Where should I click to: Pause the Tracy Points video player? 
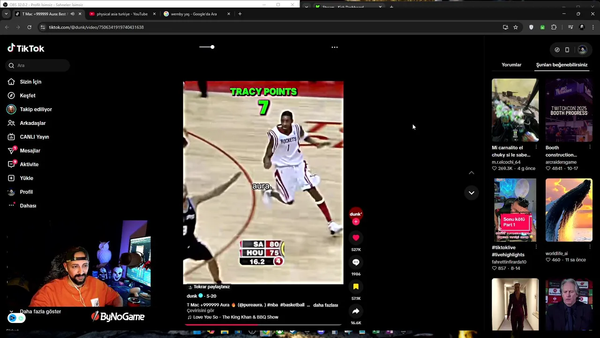pyautogui.click(x=263, y=183)
